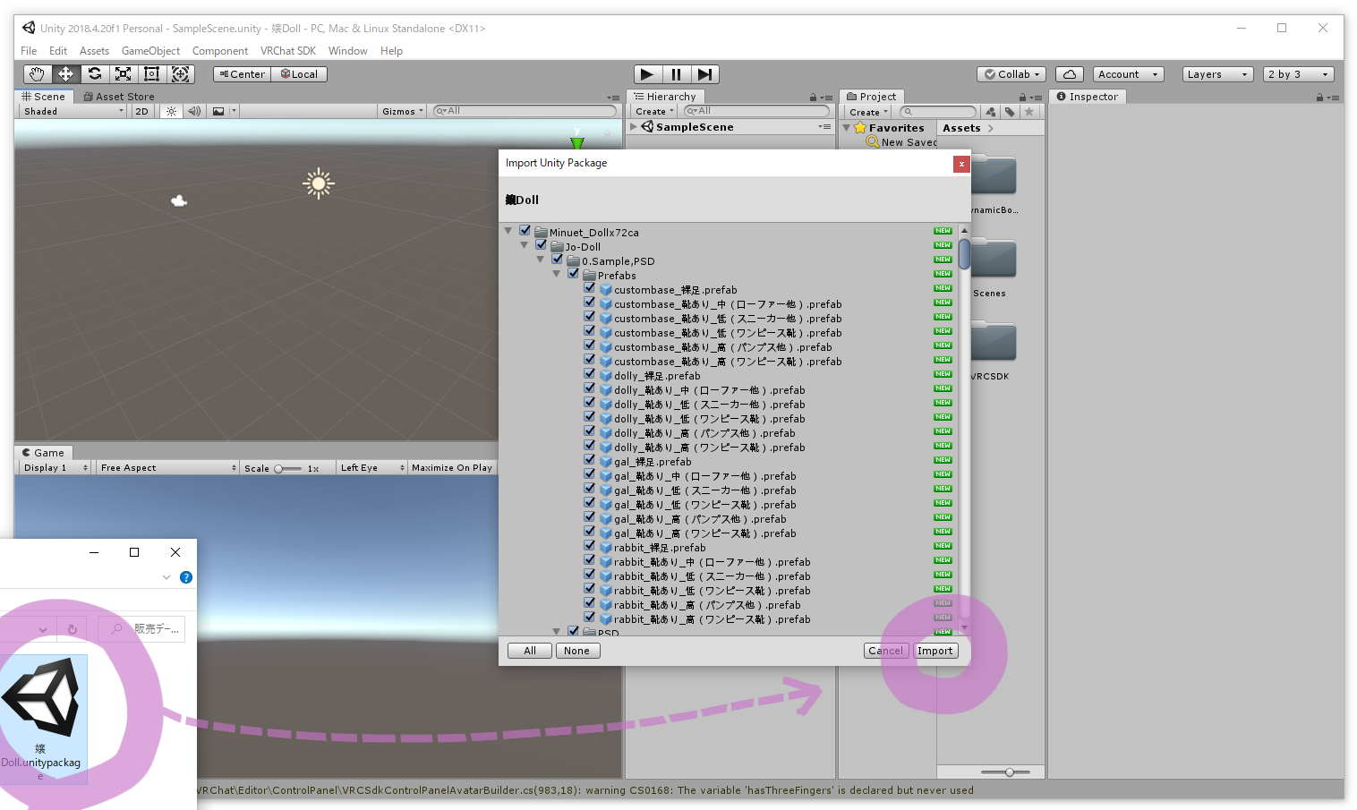This screenshot has width=1357, height=810.
Task: Click the VRCSDK folder icon
Action: (x=994, y=344)
